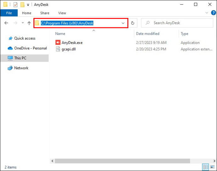Go up one folder level
This screenshot has width=217, height=171.
(29, 23)
